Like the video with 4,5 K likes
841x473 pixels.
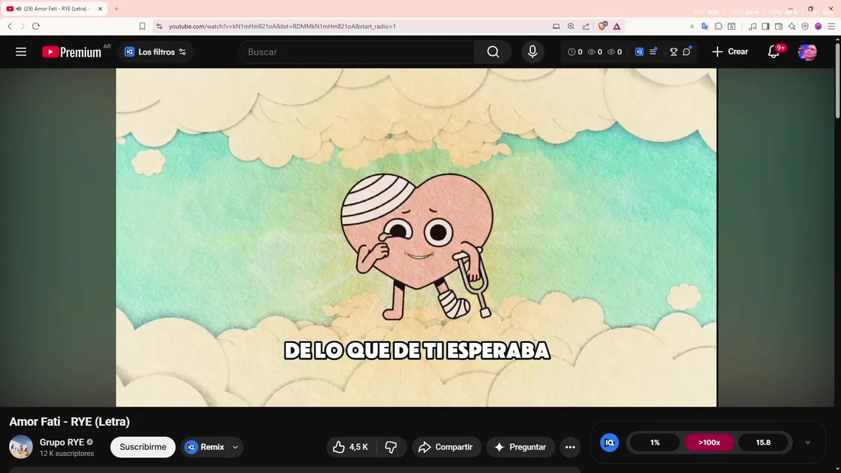coord(351,447)
